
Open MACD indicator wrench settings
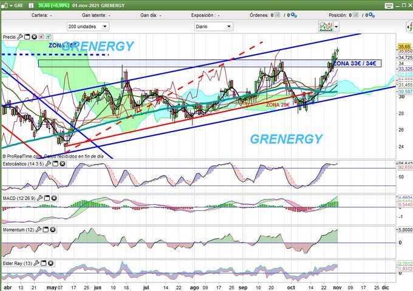[39, 198]
